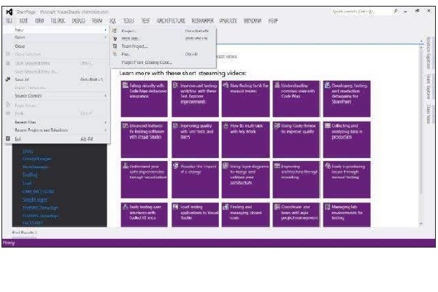Choose Save All in the File menu
The image size is (438, 292).
57,79
